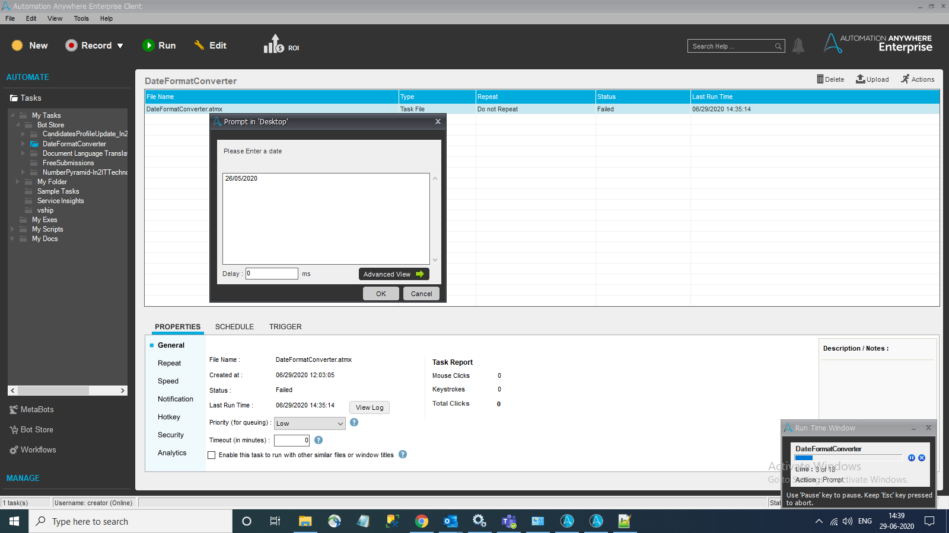The width and height of the screenshot is (949, 533).
Task: Open the Record dropdown arrow
Action: click(x=120, y=46)
